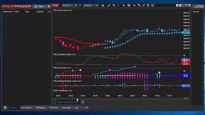Click the red 23.69 stochastic marker
Screen dimensions: 205x115
(185, 64)
